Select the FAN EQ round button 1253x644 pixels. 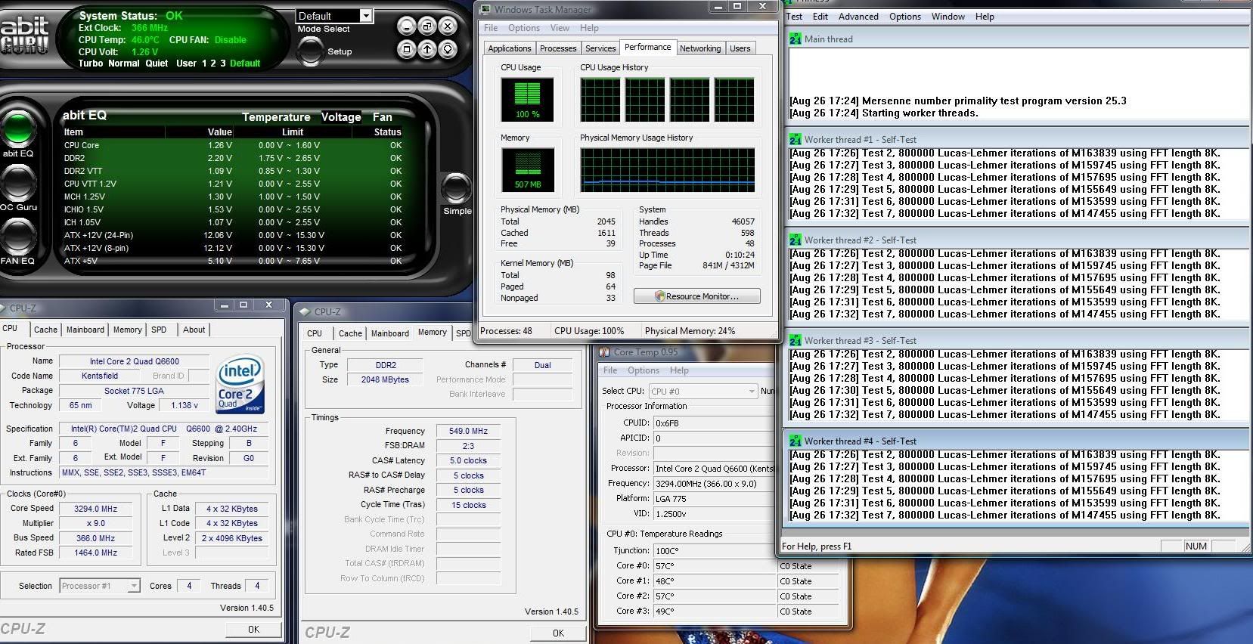(x=18, y=236)
